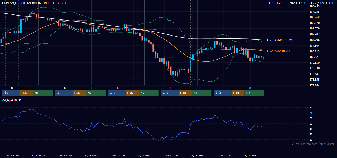Select the RSI(14) 43.0631 indicator label
The height and width of the screenshot is (158, 337).
coord(11,100)
